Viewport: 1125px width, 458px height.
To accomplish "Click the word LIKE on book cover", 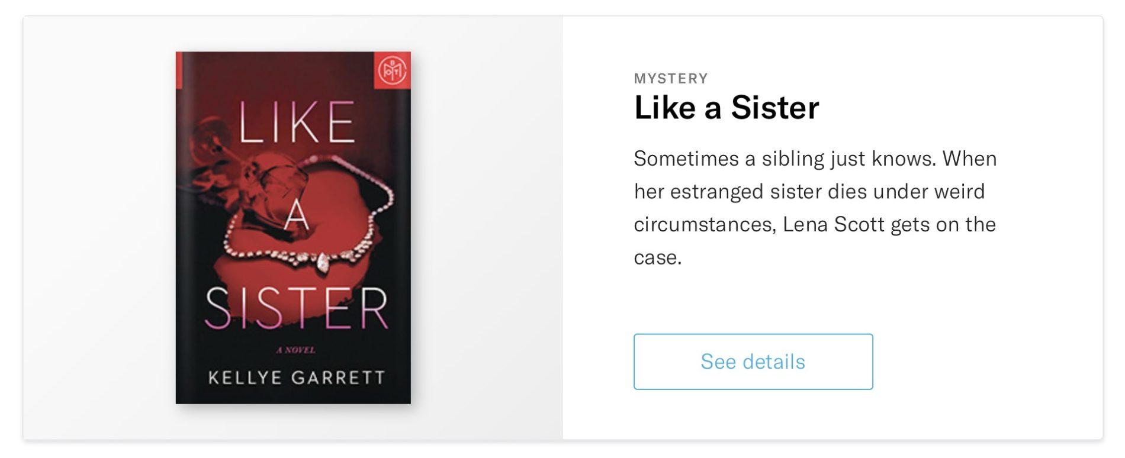I will click(296, 122).
